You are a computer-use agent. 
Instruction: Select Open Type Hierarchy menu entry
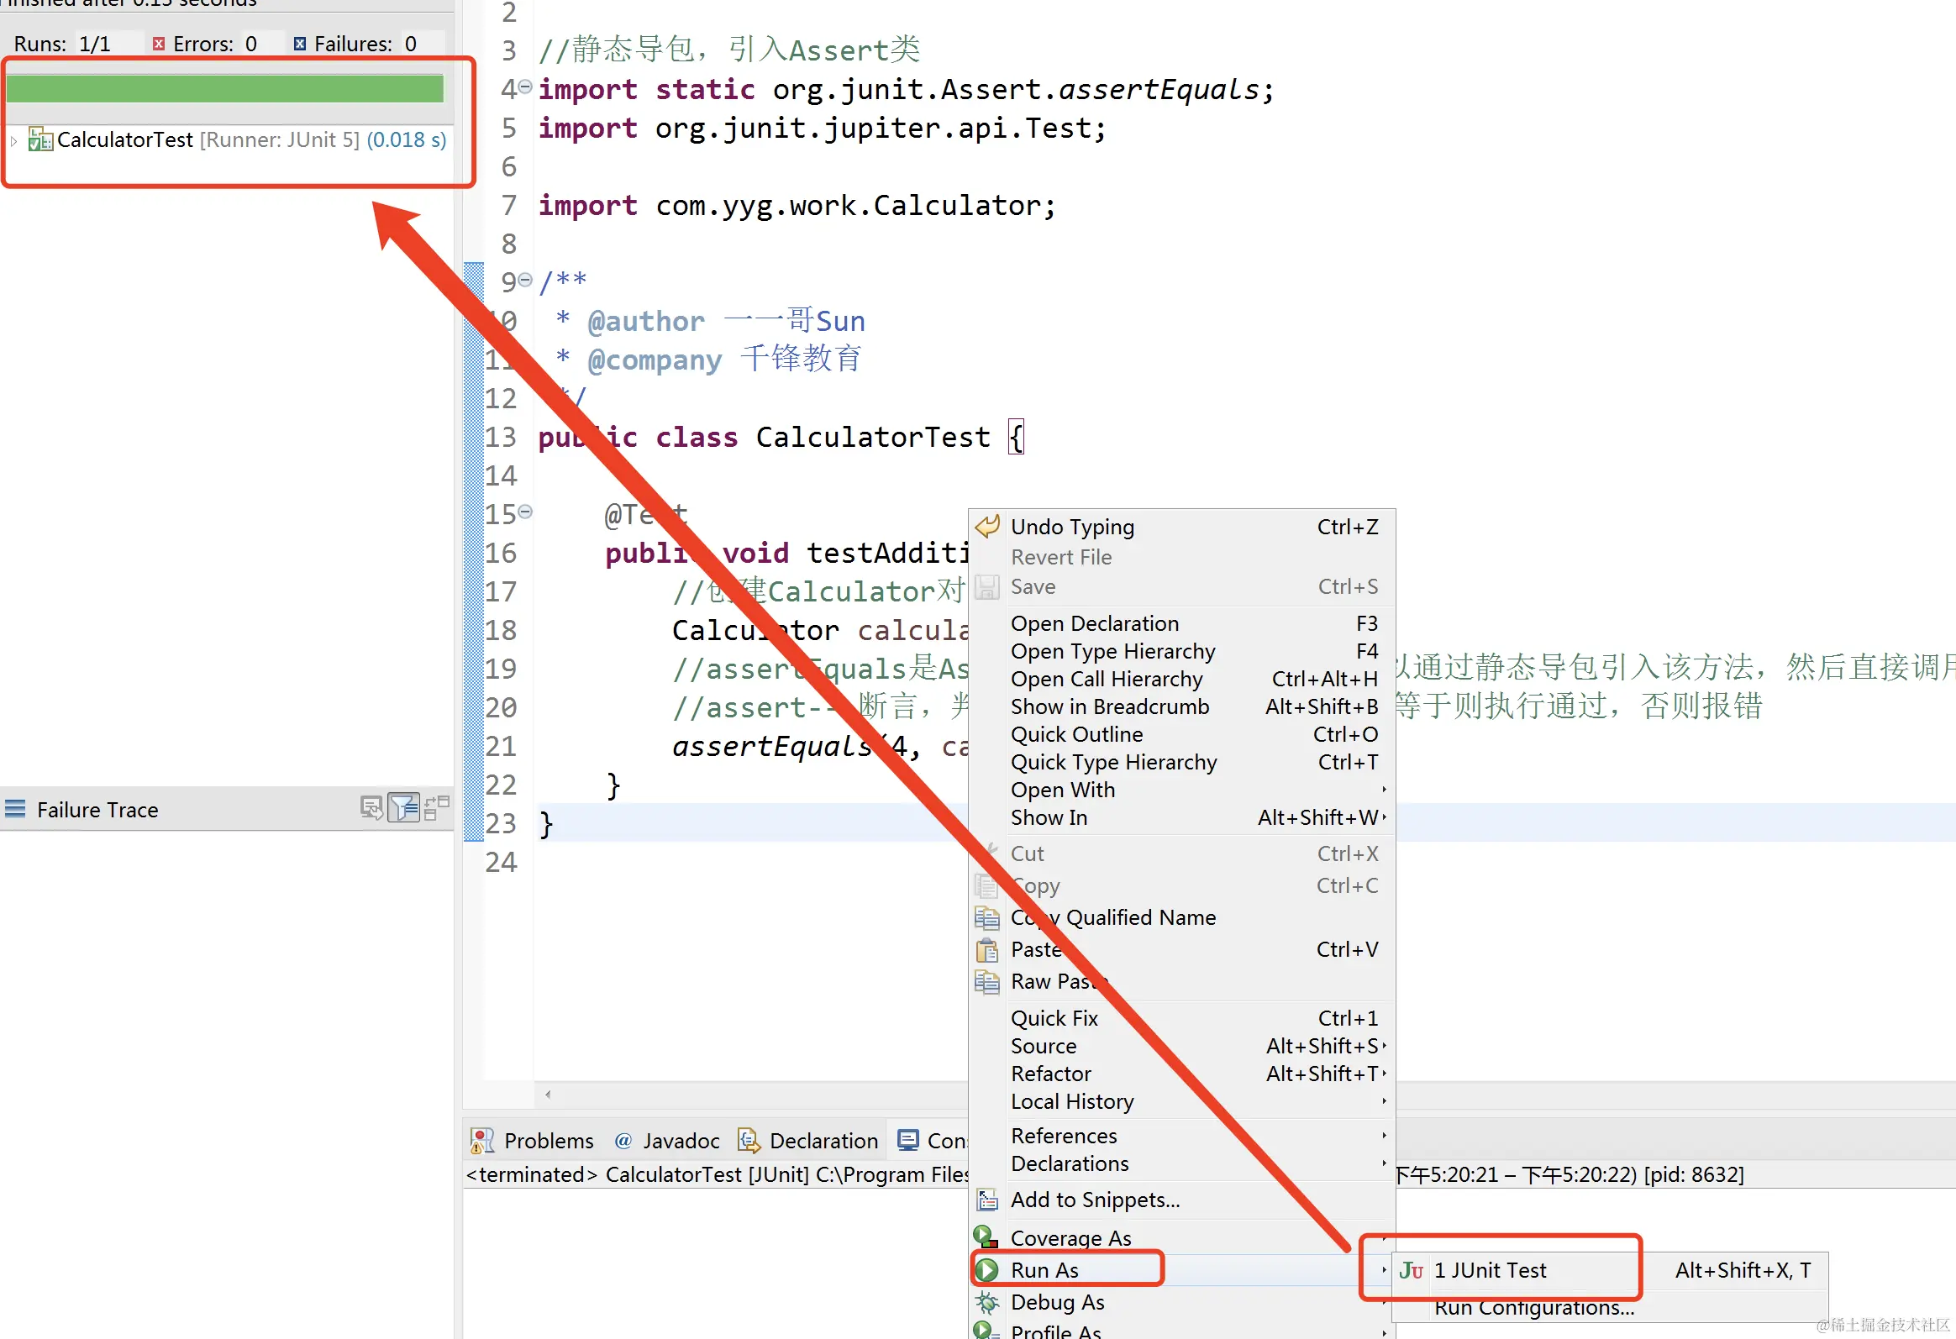[x=1181, y=651]
